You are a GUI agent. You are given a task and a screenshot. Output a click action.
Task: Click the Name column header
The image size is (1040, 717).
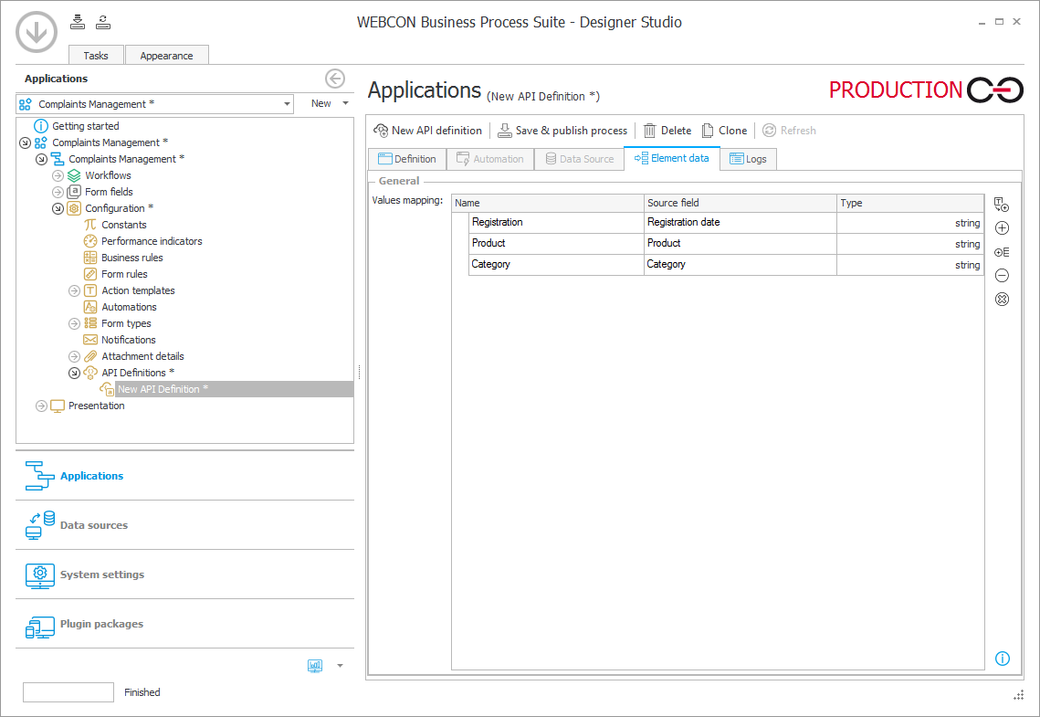(x=548, y=203)
